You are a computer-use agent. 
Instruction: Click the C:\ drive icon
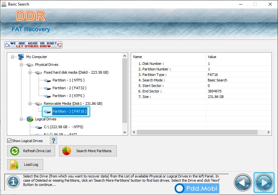39,127
